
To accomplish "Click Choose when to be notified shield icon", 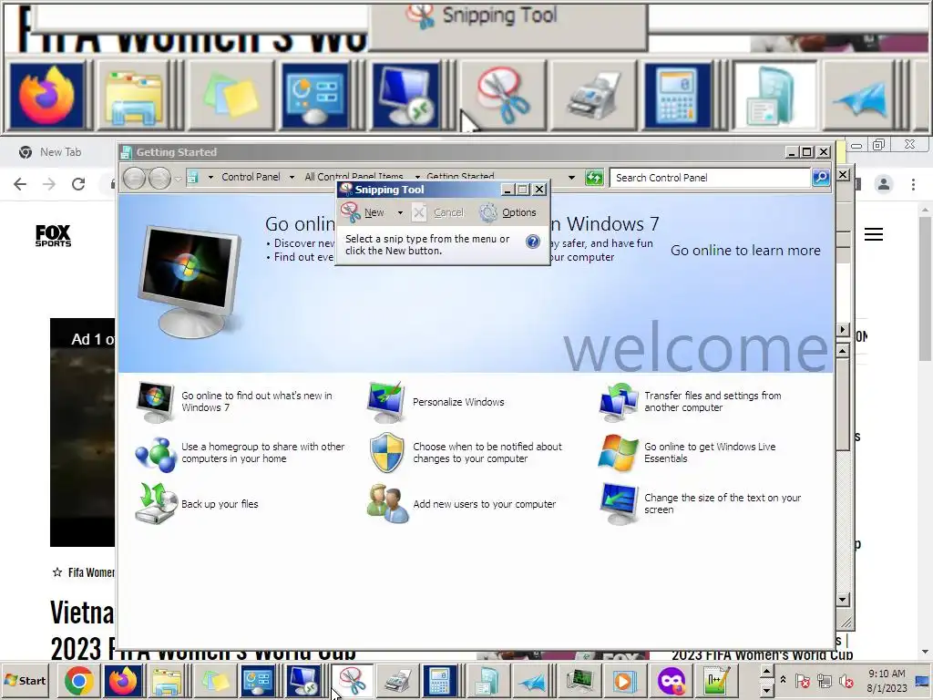I will tap(386, 453).
